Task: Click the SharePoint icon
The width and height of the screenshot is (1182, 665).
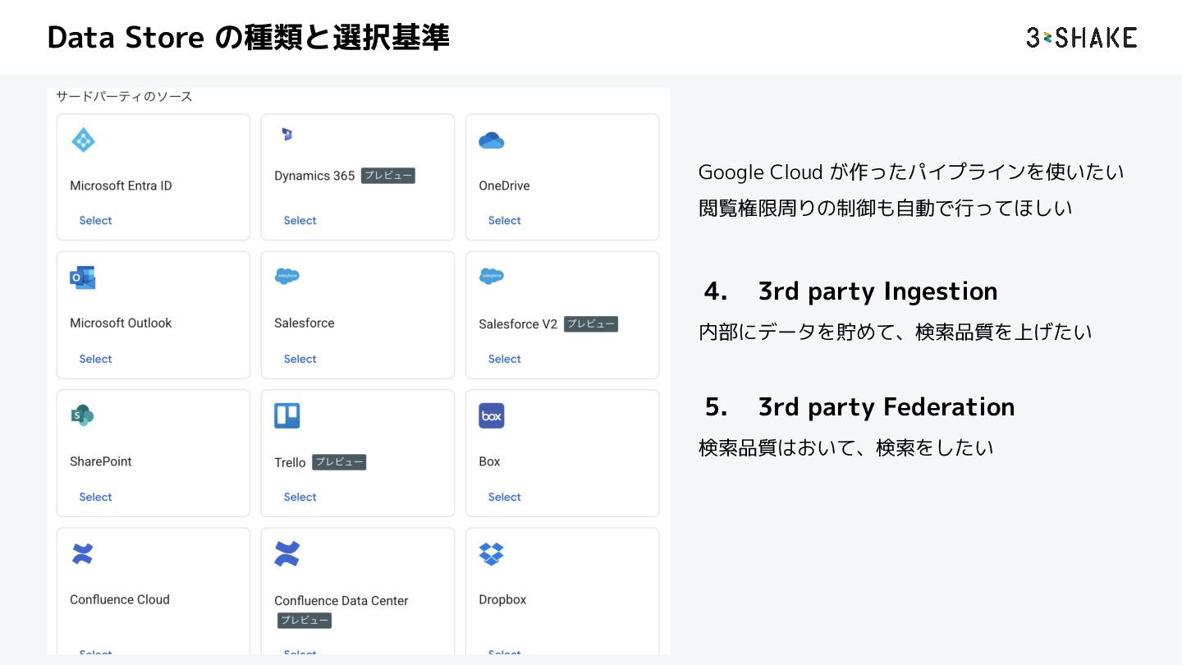Action: pos(83,415)
